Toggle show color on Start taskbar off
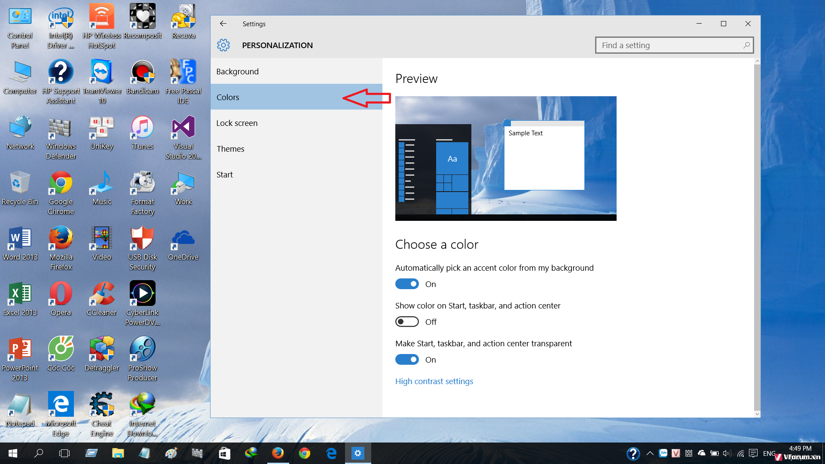The height and width of the screenshot is (464, 825). (x=407, y=322)
